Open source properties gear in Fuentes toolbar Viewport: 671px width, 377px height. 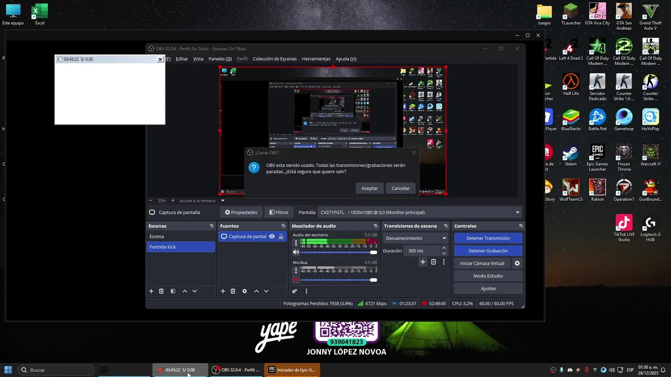pyautogui.click(x=244, y=291)
